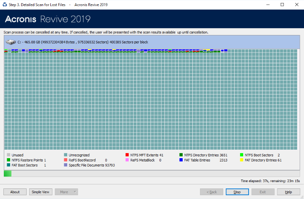The height and width of the screenshot is (199, 304).
Task: Click the Stop button to cancel scanning
Action: tap(237, 192)
